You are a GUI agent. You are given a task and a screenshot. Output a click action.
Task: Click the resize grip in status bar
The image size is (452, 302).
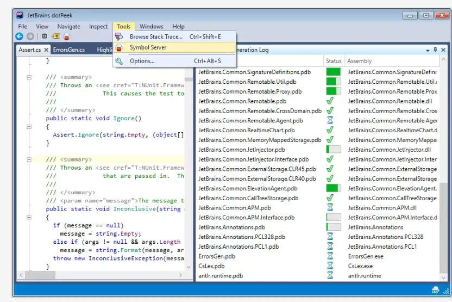coord(446,291)
